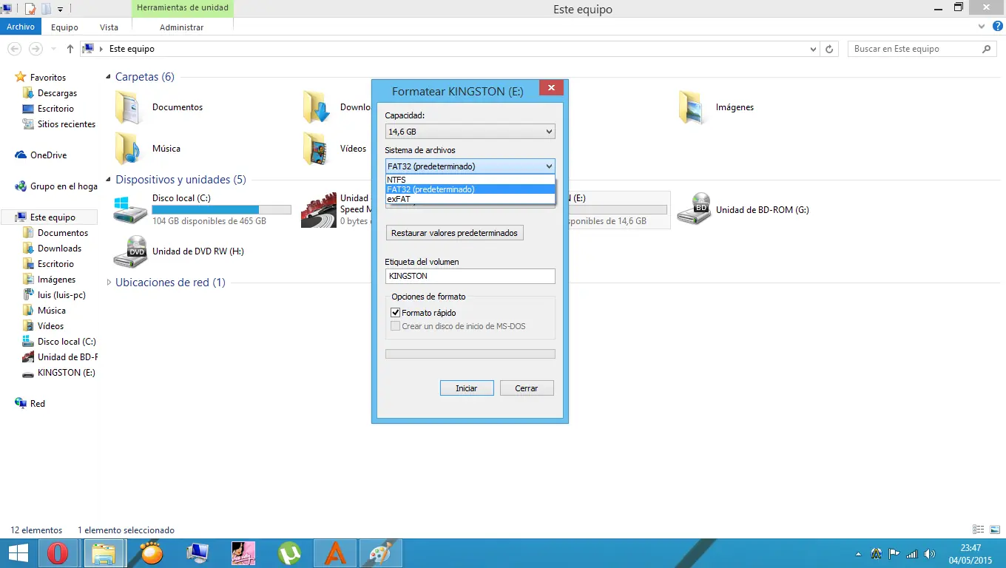
Task: Toggle the Formato rápido checkbox
Action: pyautogui.click(x=396, y=313)
